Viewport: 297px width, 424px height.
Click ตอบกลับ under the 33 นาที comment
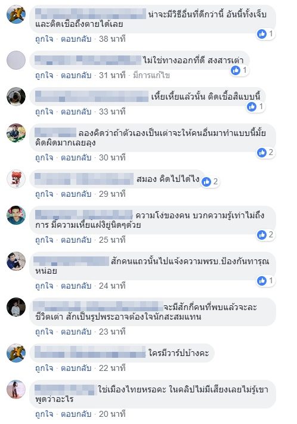pyautogui.click(x=76, y=112)
